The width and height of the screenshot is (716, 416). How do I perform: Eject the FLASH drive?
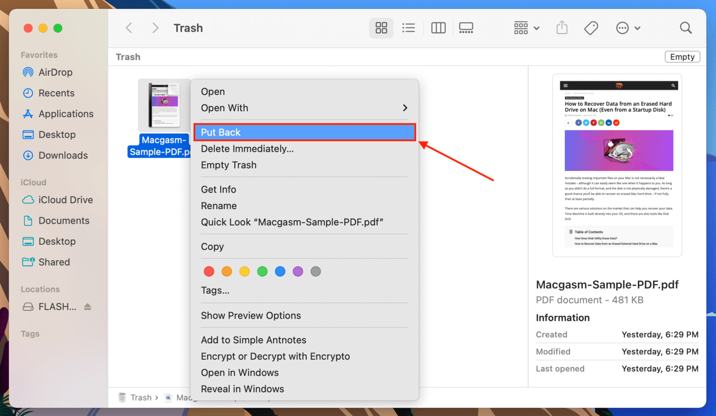(x=87, y=306)
